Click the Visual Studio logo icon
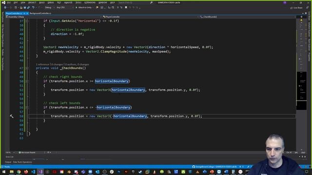This screenshot has width=312, height=175. [3, 2]
